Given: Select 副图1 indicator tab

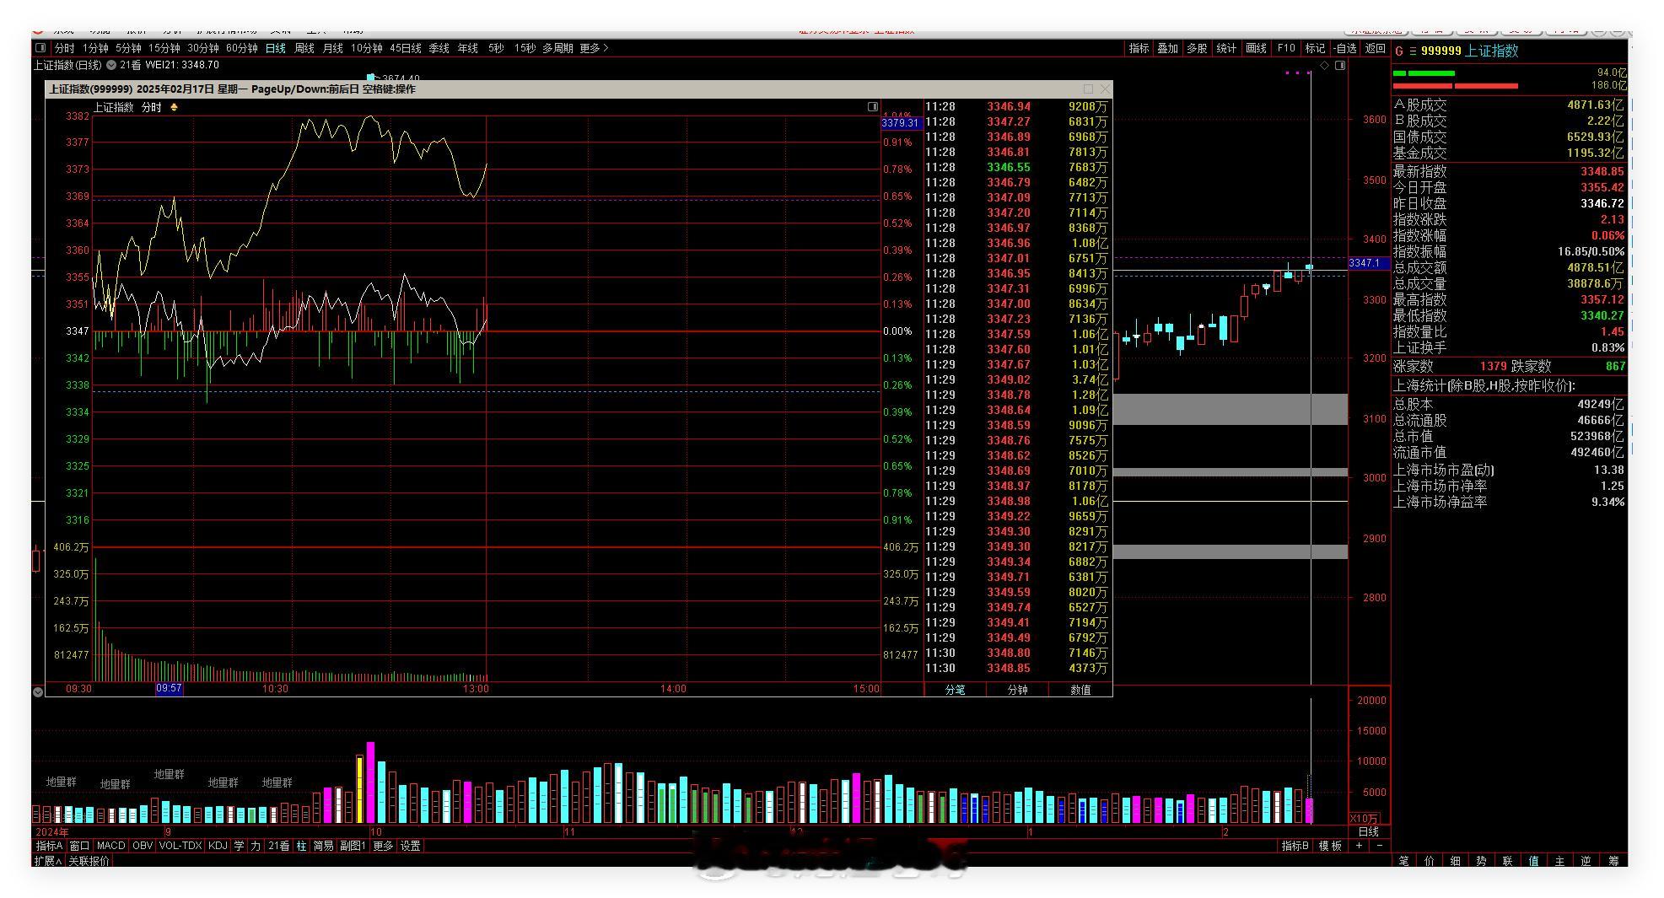Looking at the screenshot, I should (x=353, y=846).
